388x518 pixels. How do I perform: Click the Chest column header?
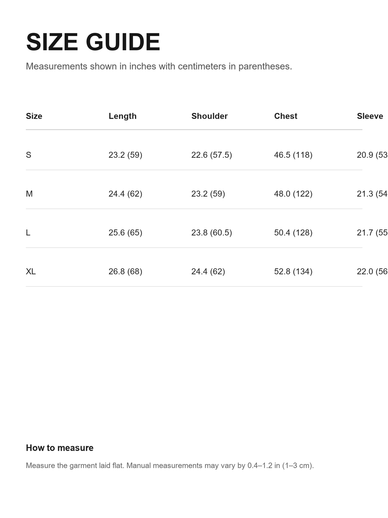286,116
